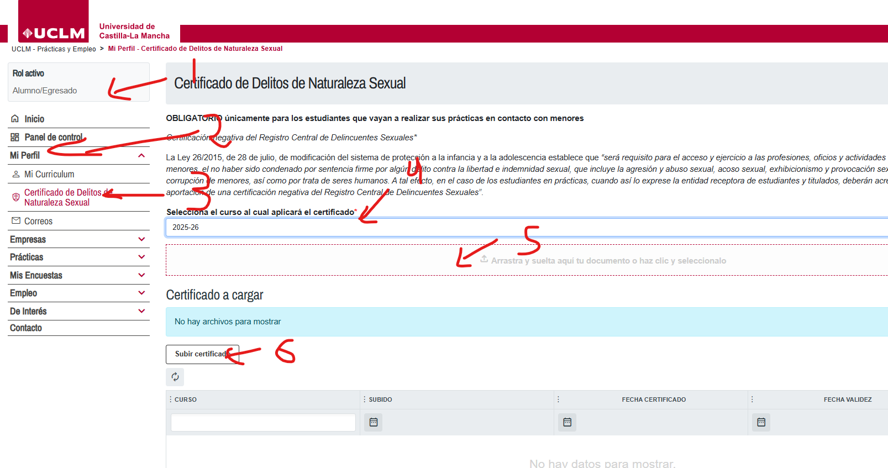Expand the Prácticas menu section
Viewport: 888px width, 468px height.
141,257
